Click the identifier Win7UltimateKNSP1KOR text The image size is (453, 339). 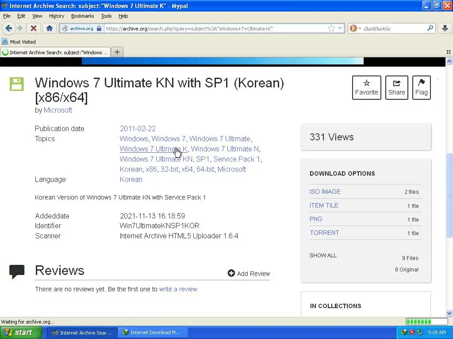159,226
